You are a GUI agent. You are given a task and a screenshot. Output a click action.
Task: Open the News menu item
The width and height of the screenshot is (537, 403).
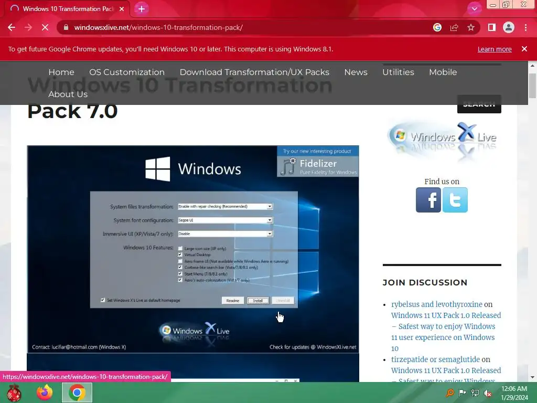[356, 72]
